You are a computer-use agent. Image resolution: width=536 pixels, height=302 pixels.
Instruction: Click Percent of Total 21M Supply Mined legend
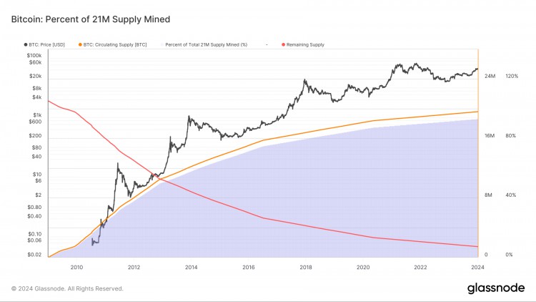click(x=204, y=44)
